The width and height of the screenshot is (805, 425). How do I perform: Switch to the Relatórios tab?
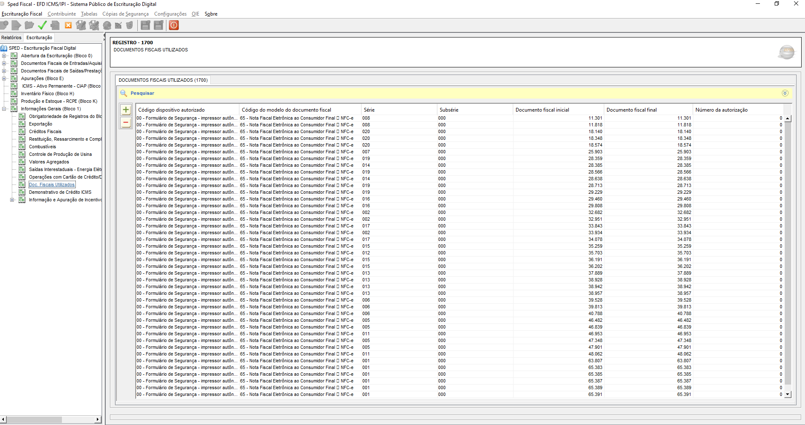pyautogui.click(x=11, y=37)
